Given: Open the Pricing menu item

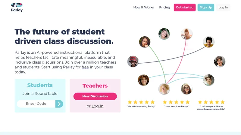Looking at the screenshot, I should pos(164,7).
